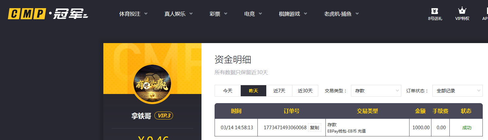Open the 订单状态 dropdown showing 全部记录
Image resolution: width=488 pixels, height=140 pixels.
coord(457,91)
